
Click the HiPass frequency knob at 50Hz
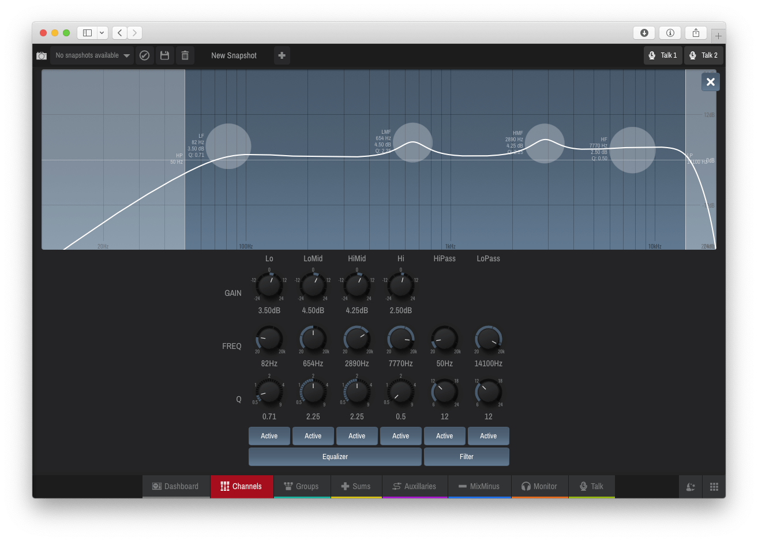(x=445, y=339)
